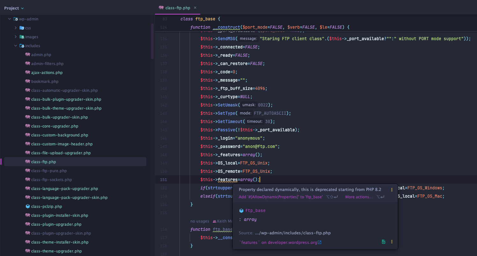
Task: Collapse the includes folder
Action: (16, 46)
